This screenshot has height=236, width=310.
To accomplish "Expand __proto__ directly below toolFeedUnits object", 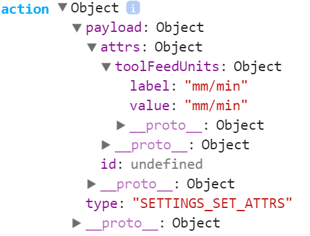I will point(106,145).
